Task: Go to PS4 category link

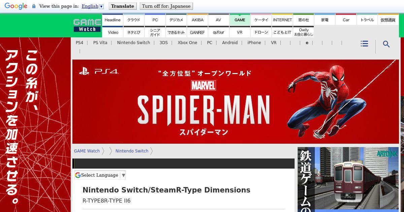Action: coord(79,43)
